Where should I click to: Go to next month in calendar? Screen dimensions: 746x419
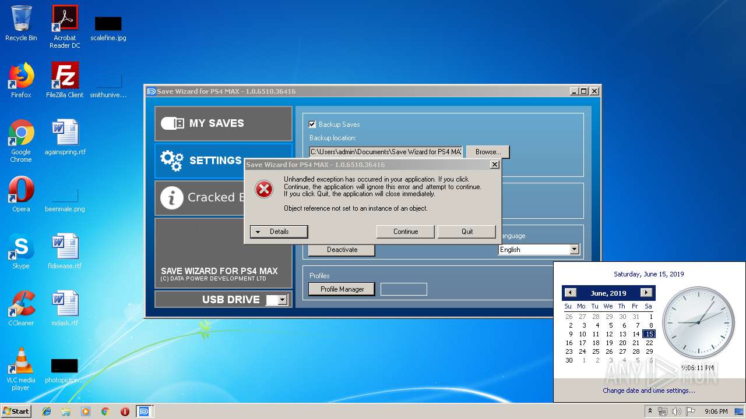(x=646, y=293)
